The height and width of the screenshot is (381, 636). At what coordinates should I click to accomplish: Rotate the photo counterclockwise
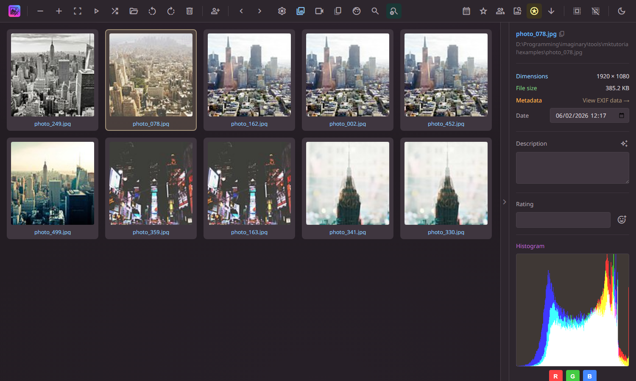(152, 11)
